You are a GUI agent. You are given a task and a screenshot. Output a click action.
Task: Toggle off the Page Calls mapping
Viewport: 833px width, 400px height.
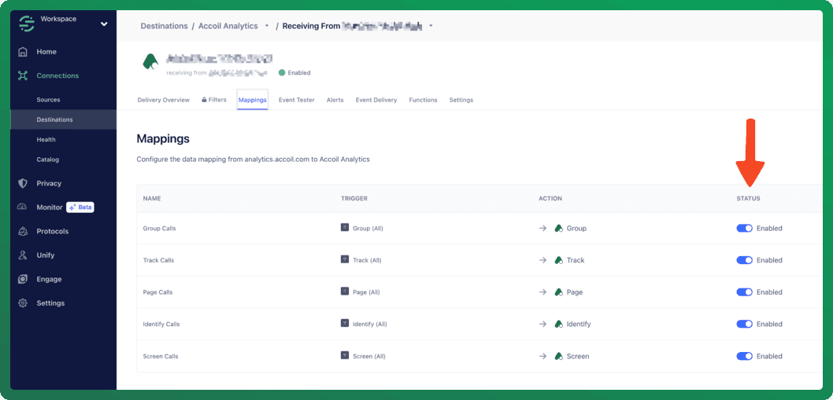744,292
